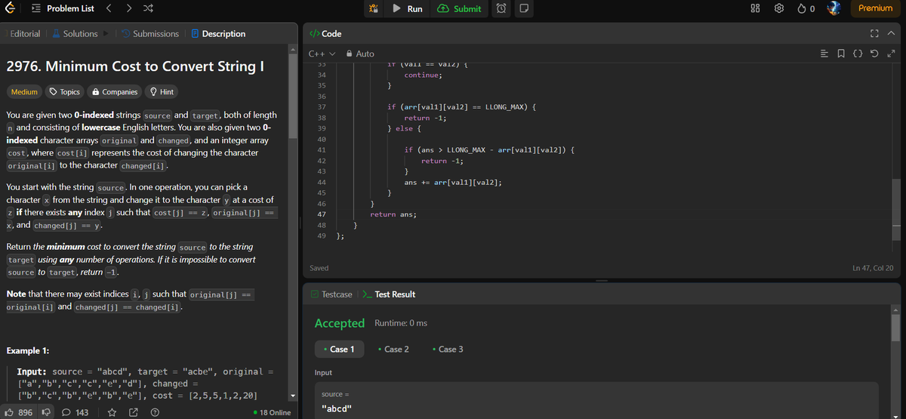Reset code with the undo arrow icon
Screen dimensions: 906x419
876,54
